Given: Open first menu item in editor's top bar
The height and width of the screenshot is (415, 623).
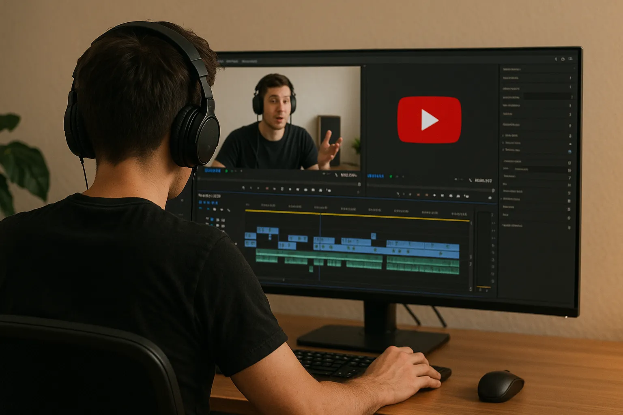Looking at the screenshot, I should click(221, 61).
